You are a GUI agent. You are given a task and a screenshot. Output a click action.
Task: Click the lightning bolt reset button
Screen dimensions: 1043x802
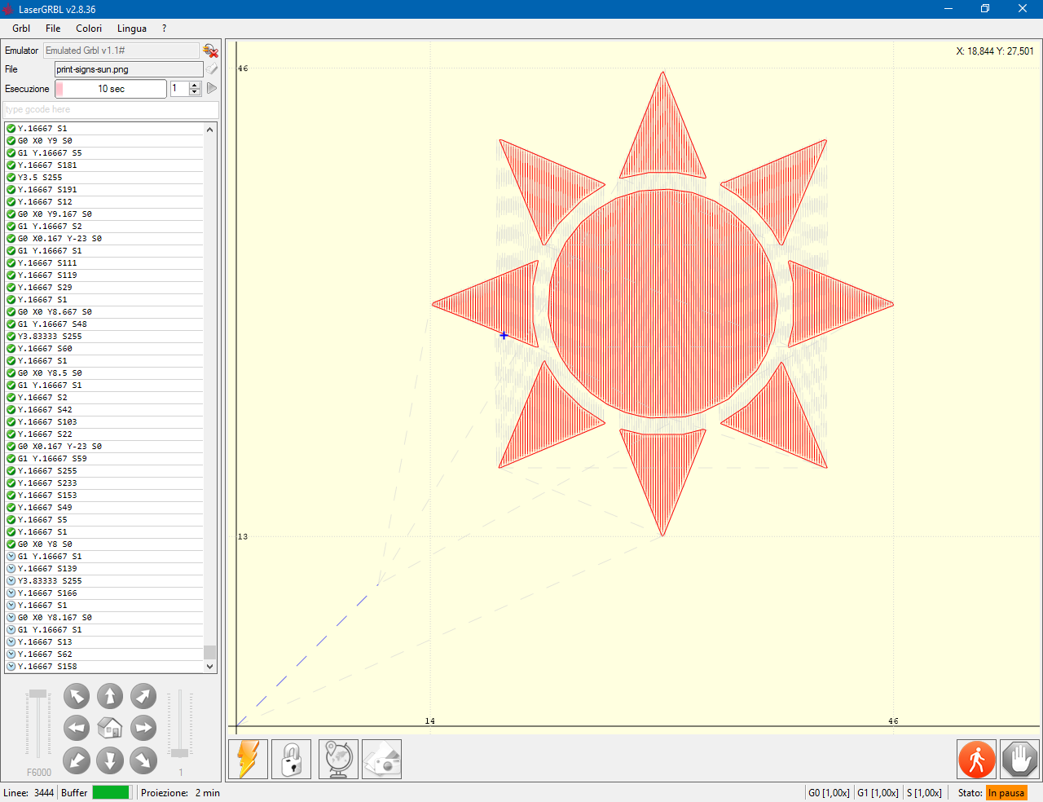pyautogui.click(x=249, y=759)
